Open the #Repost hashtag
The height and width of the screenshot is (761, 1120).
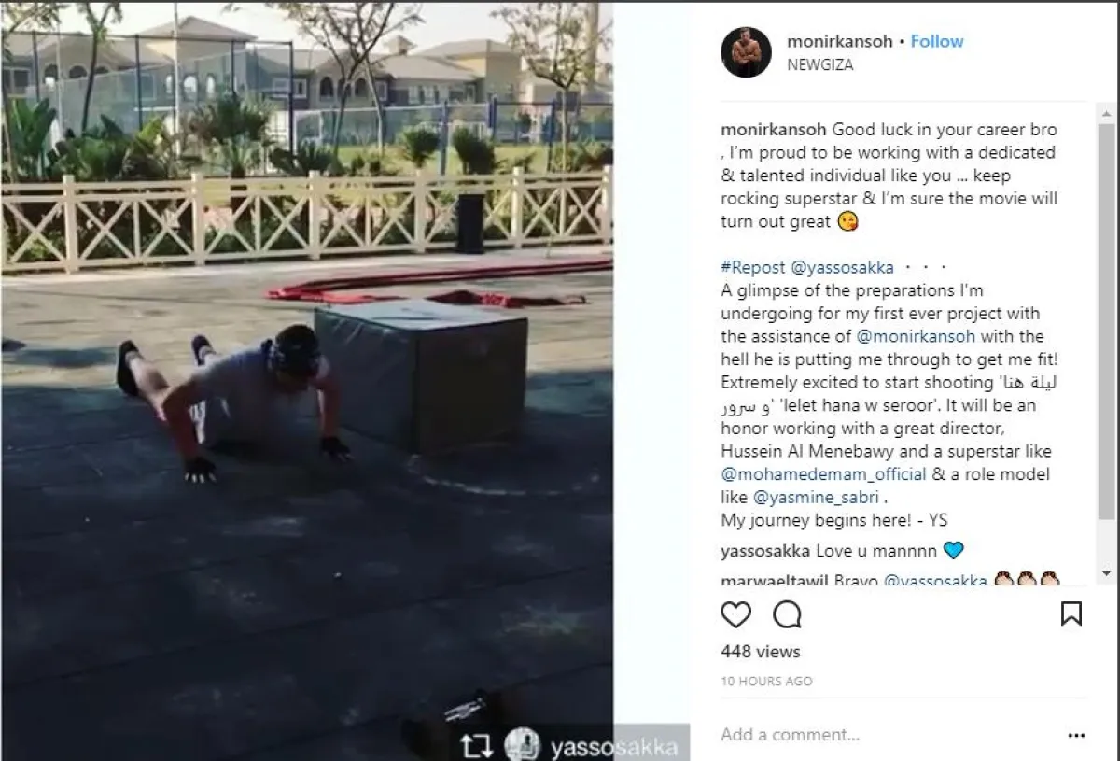point(752,268)
